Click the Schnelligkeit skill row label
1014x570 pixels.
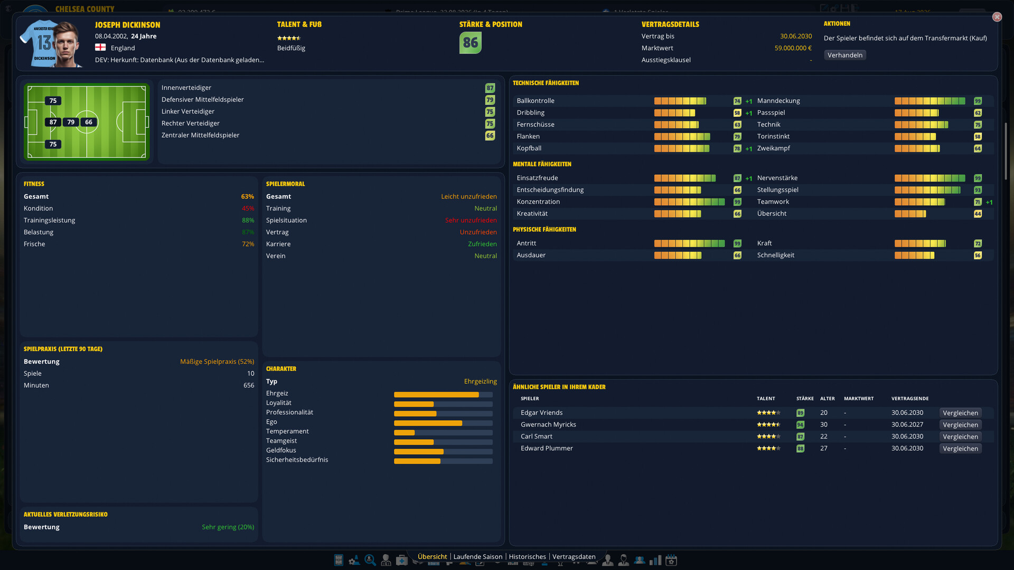776,255
